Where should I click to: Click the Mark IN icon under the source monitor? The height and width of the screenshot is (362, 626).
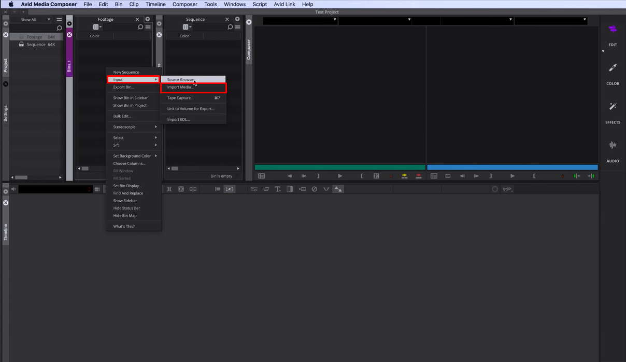click(362, 176)
